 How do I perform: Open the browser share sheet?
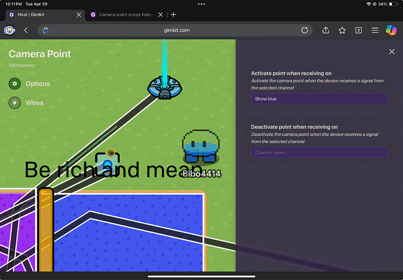pos(326,30)
